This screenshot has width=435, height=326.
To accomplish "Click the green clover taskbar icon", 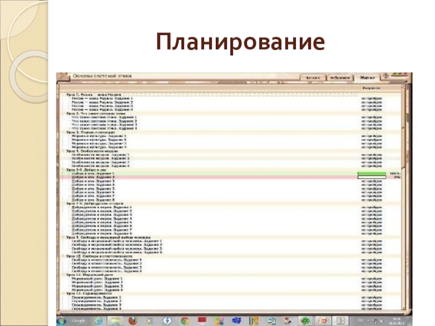I will pos(305,321).
